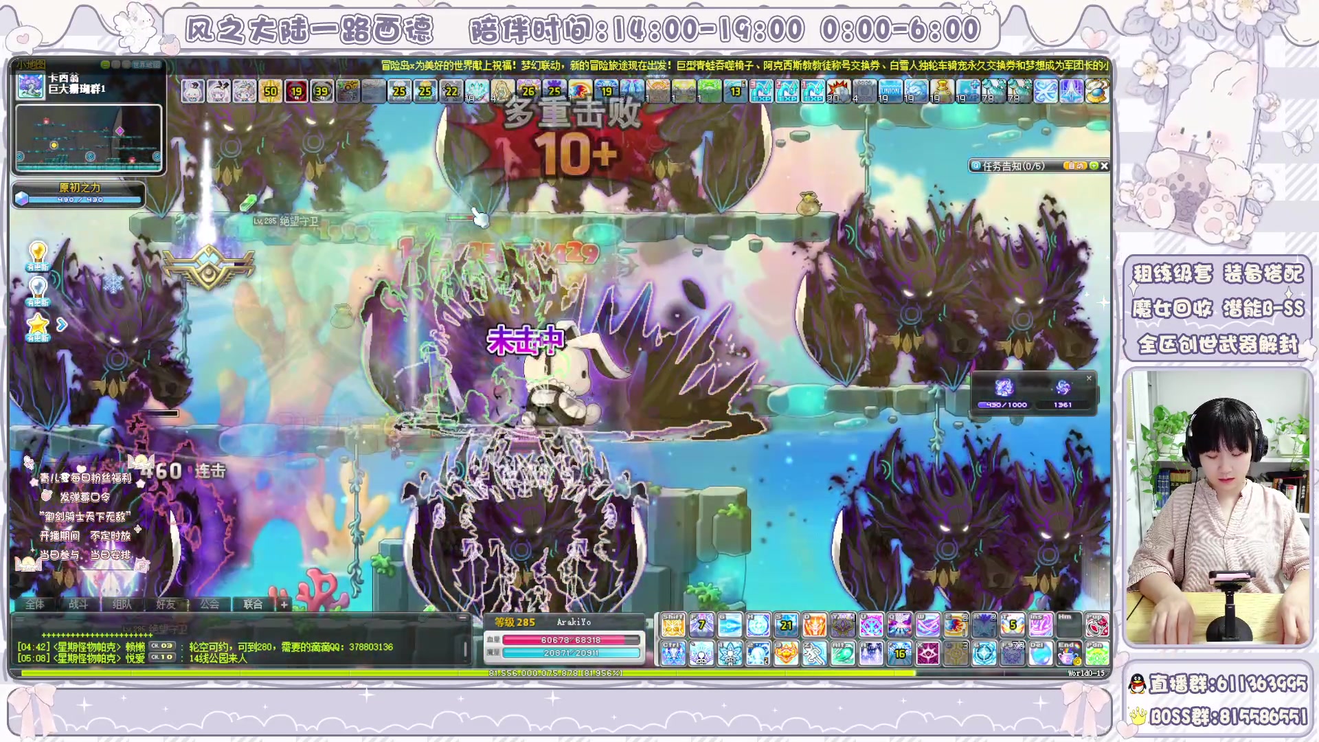
Task: Click the gold star event notification icon
Action: pos(38,327)
